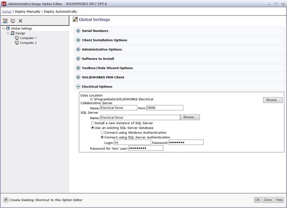Click the Create Desktop Shortcut icon
287x208 pixels.
pyautogui.click(x=6, y=200)
